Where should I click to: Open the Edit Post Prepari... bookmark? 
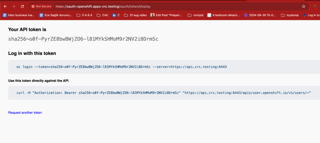(x=166, y=15)
